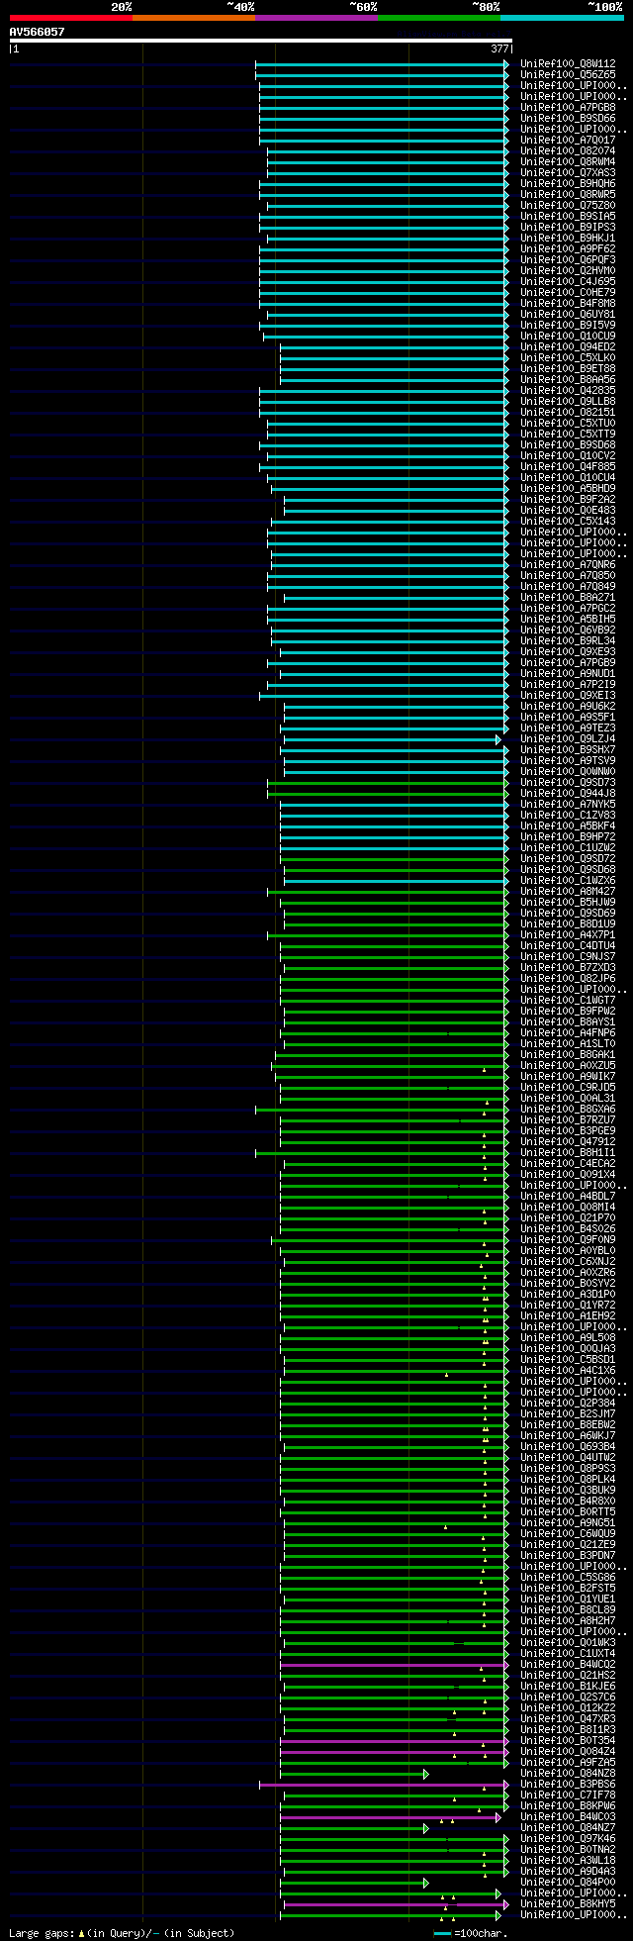Click the =100char. scale legend
Screen dimensions: 633x1941
point(471,1933)
